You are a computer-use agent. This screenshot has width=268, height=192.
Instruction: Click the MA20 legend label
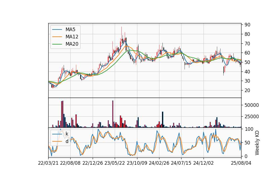(72, 44)
